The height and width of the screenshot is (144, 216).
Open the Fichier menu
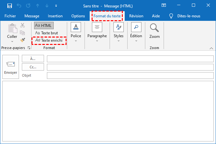10,16
